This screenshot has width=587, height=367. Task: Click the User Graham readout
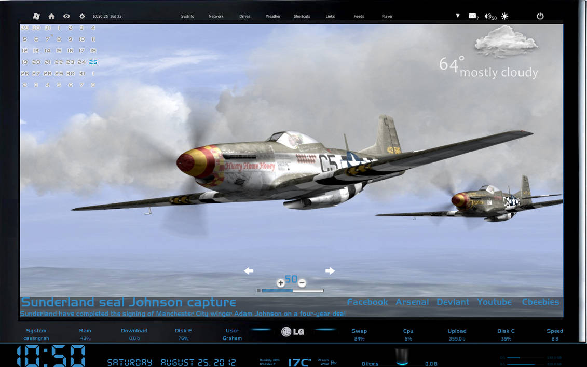tap(232, 334)
